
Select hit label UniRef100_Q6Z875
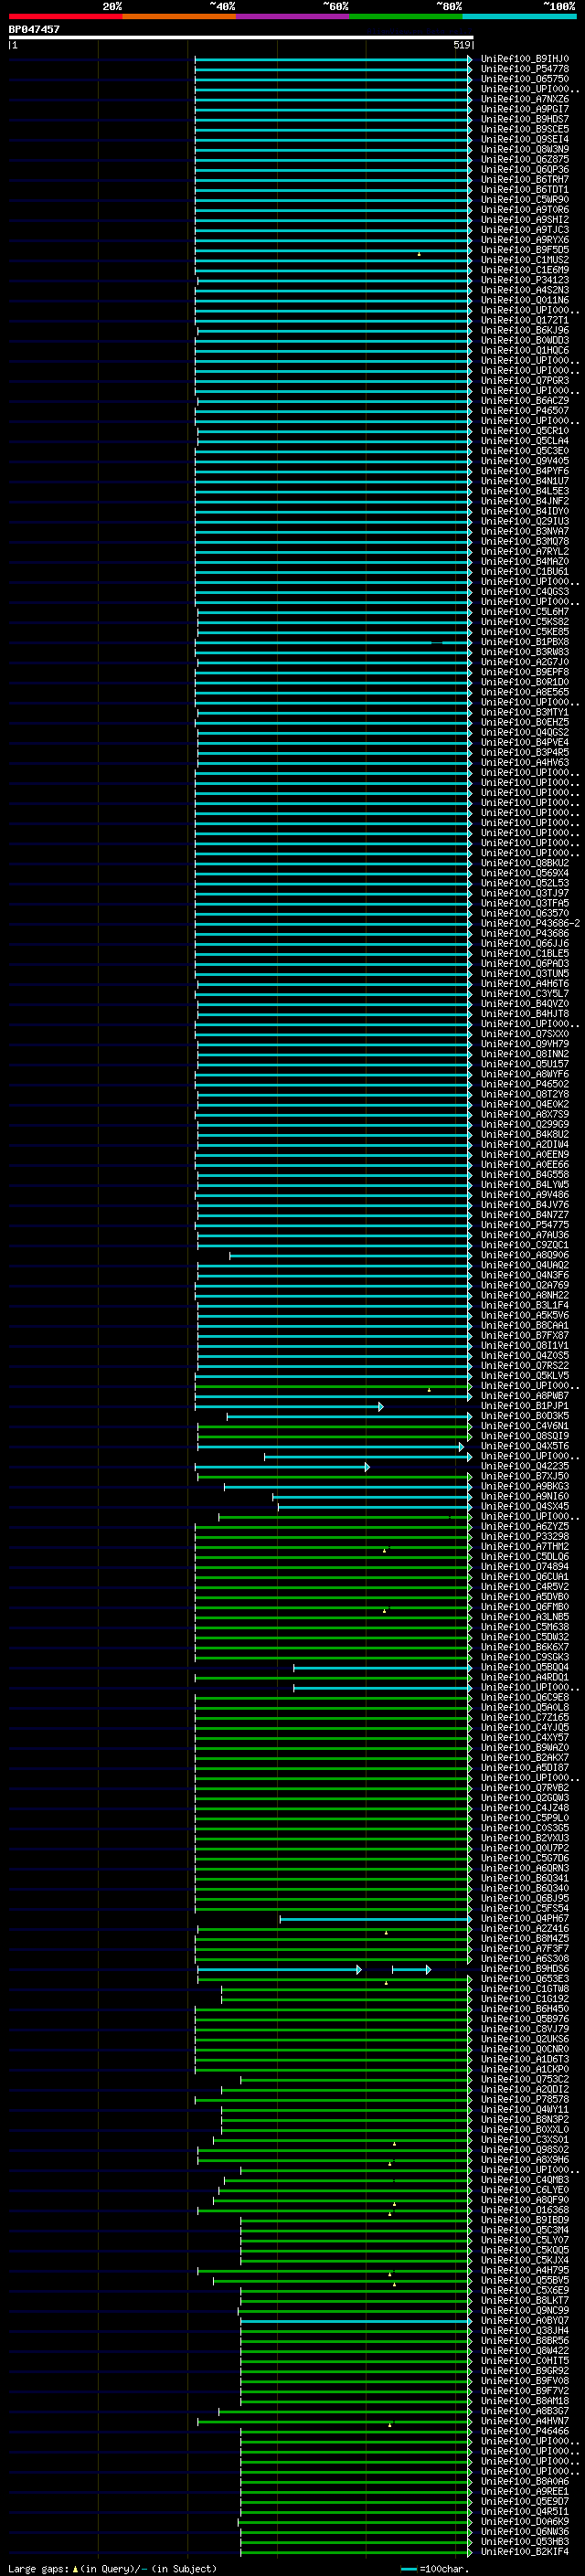click(524, 160)
